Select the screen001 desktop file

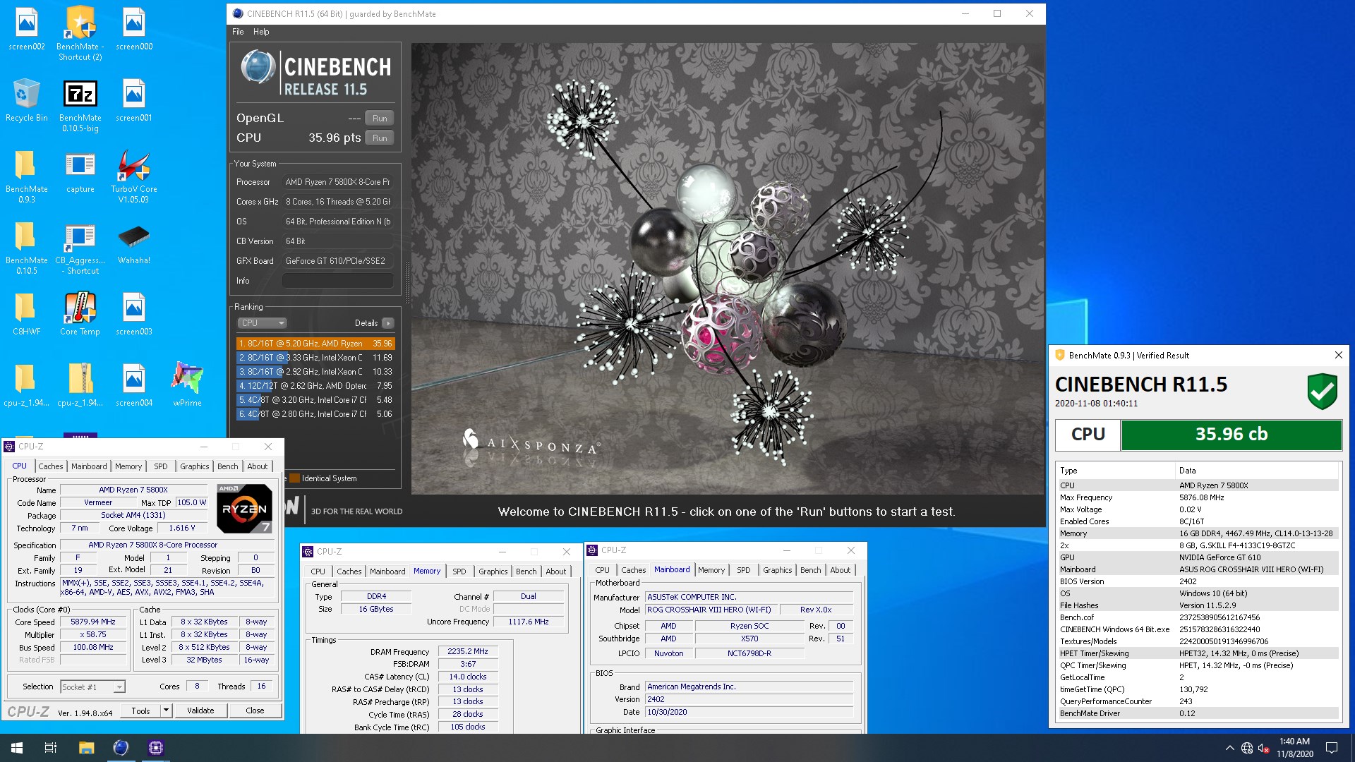[134, 101]
